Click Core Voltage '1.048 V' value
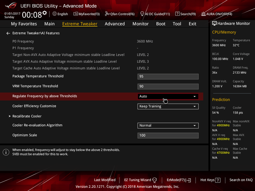The image size is (255, 191). pos(238,59)
